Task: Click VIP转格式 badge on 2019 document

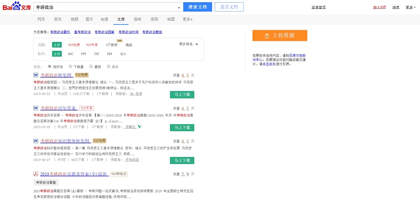Action: pyautogui.click(x=119, y=174)
